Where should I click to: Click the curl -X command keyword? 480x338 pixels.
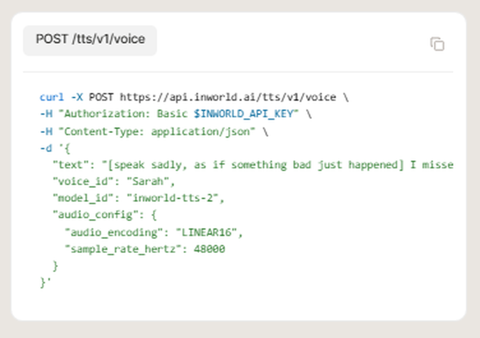coord(61,97)
